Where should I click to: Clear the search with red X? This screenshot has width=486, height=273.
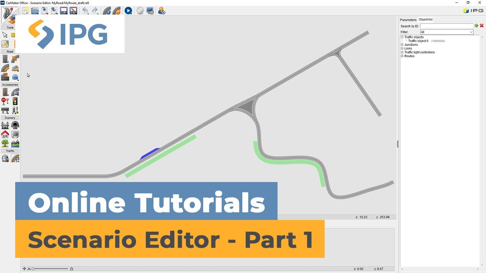coord(482,26)
